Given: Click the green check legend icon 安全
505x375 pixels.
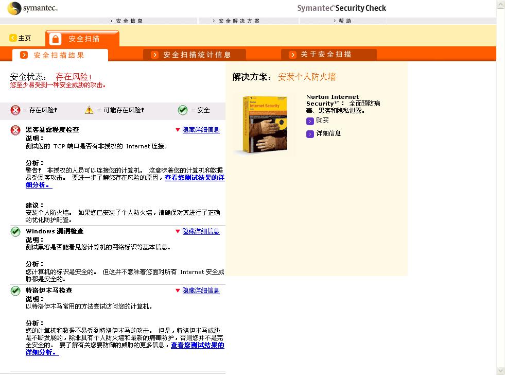Looking at the screenshot, I should 183,110.
